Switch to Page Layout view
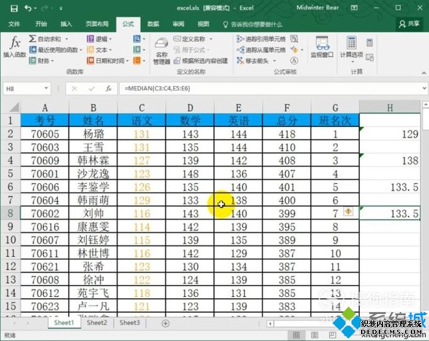Viewport: 429px width, 341px height. [x=315, y=335]
